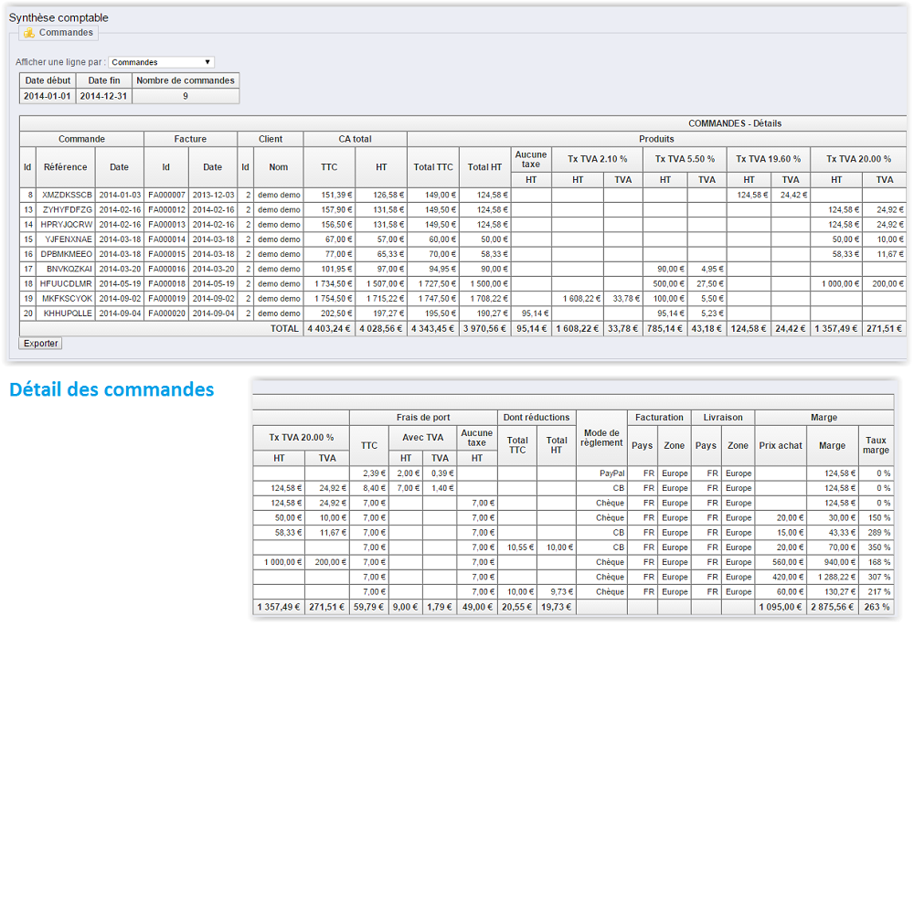Click the coins icon beside Commandes

[x=28, y=33]
